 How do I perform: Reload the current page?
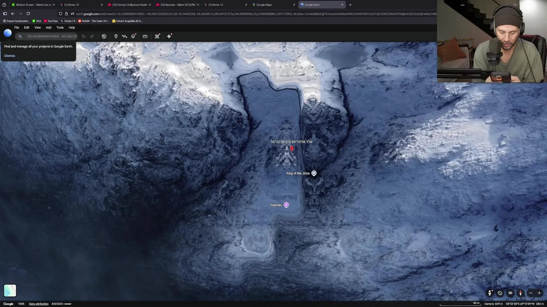pos(28,14)
